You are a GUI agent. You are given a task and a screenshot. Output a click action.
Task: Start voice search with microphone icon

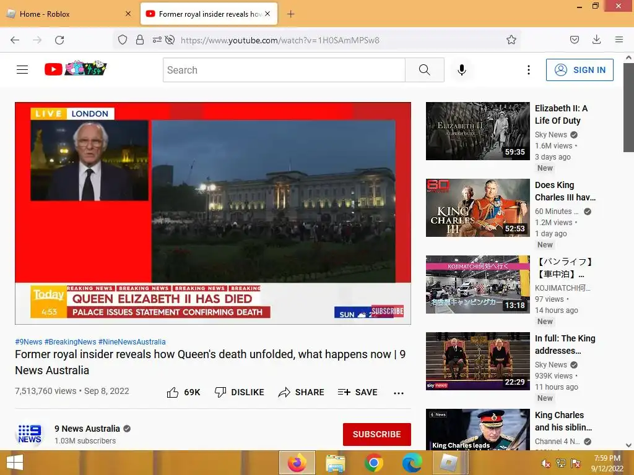coord(462,70)
